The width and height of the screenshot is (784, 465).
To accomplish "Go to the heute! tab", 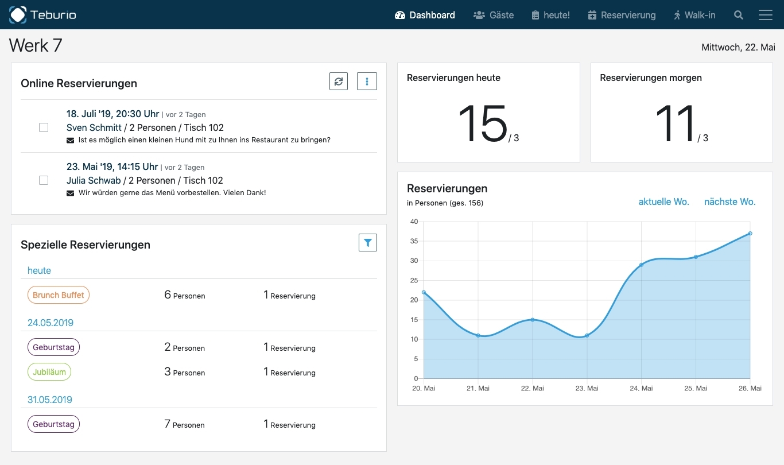I will pyautogui.click(x=550, y=15).
